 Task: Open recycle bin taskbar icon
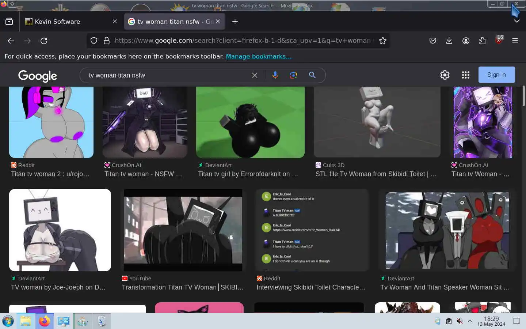[102, 321]
